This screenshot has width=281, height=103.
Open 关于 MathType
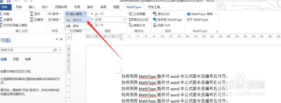pyautogui.click(x=197, y=20)
